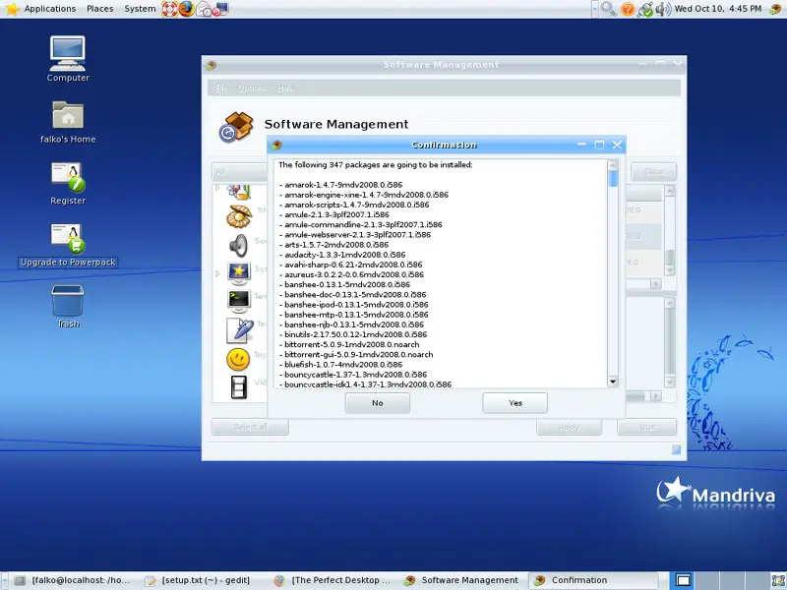Click the Software Management package box logo
The width and height of the screenshot is (787, 590).
coord(236,127)
